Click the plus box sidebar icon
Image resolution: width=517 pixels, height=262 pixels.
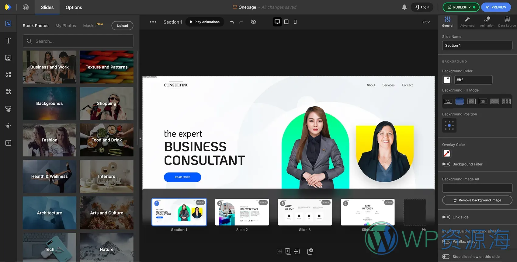tap(8, 143)
